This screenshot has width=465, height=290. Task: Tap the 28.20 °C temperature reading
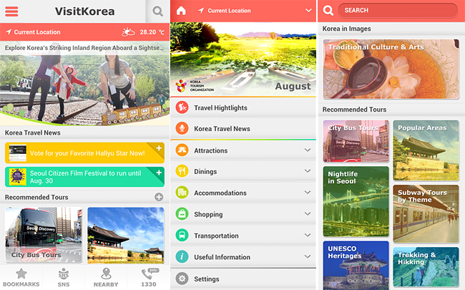(152, 32)
